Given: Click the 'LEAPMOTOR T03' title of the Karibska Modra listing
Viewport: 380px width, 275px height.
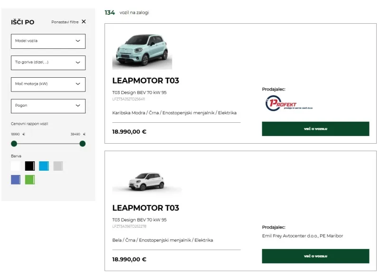Looking at the screenshot, I should click(146, 81).
